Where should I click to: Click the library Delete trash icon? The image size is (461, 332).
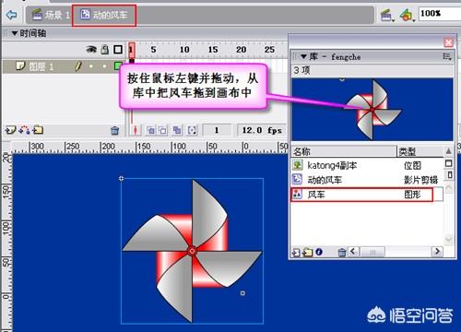tap(342, 253)
